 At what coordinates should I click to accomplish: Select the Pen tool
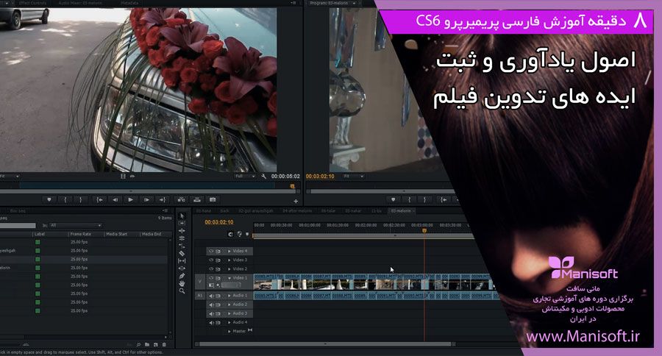click(x=182, y=276)
